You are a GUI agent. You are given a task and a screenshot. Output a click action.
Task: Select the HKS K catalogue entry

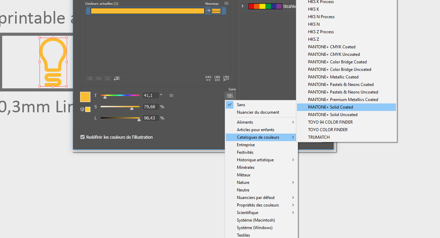346,9
